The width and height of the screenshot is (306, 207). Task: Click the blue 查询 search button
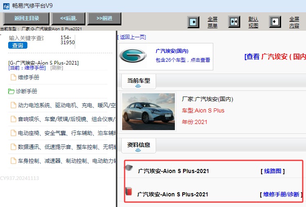click(18, 45)
